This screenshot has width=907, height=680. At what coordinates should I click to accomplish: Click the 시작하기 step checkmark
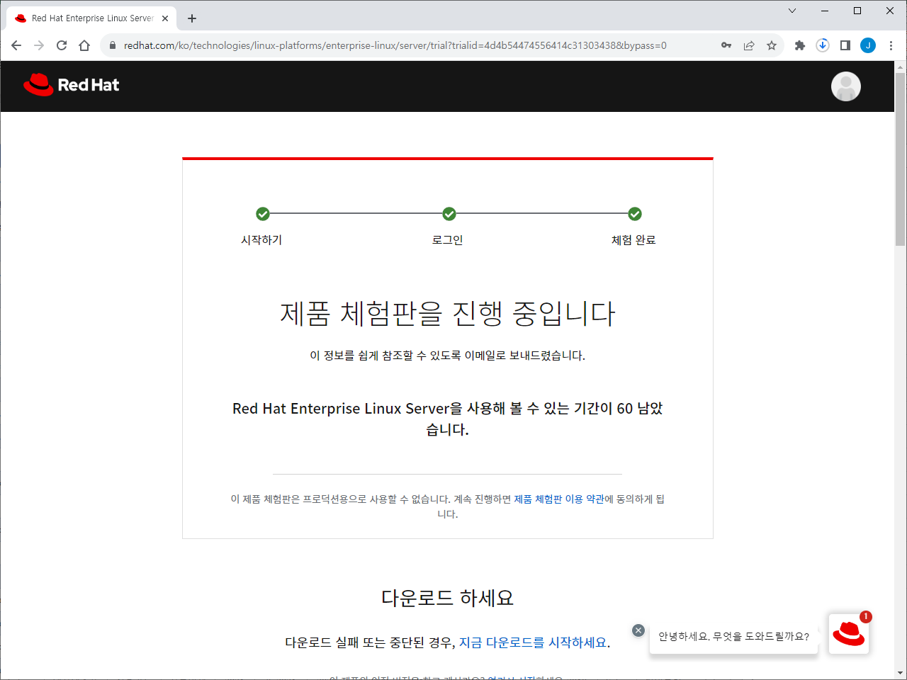263,214
